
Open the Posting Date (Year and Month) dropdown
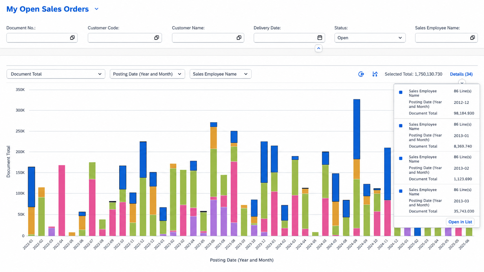pos(147,74)
